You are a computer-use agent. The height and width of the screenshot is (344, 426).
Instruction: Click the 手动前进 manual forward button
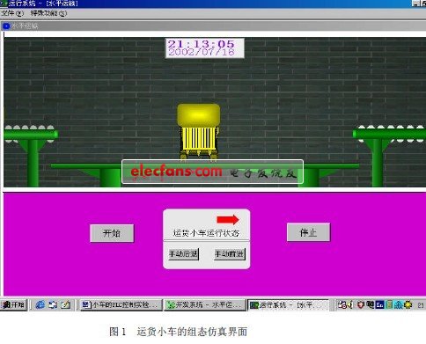tap(230, 253)
